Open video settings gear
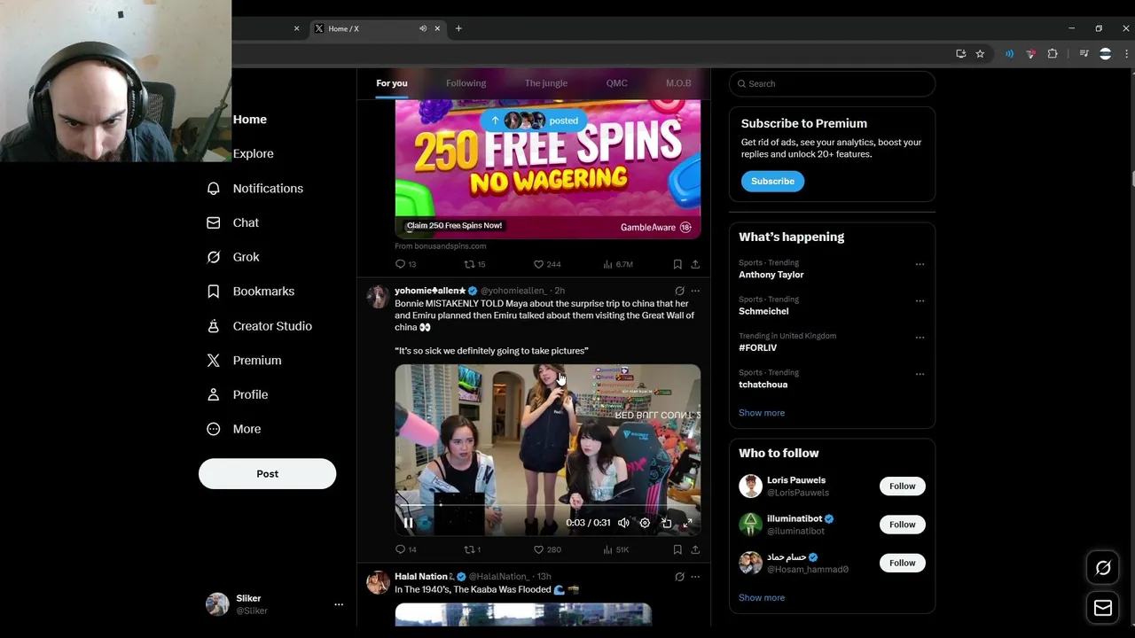This screenshot has width=1135, height=638. pos(645,523)
